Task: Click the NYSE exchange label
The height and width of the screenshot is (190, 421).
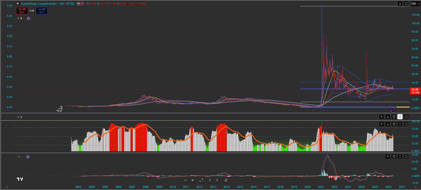Action: click(70, 3)
